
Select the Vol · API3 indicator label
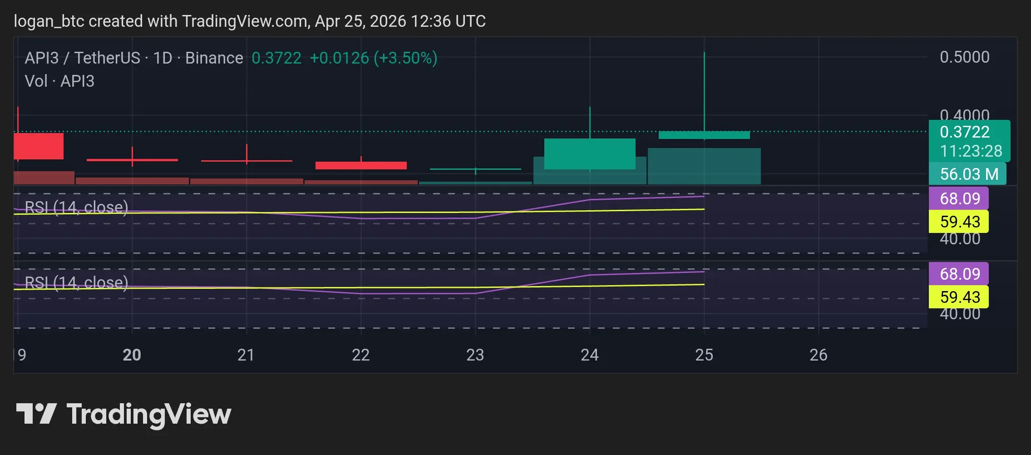coord(59,81)
